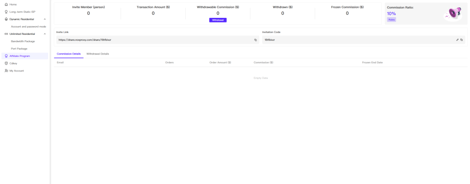Click the pencil icon to edit invitation code

[457, 40]
